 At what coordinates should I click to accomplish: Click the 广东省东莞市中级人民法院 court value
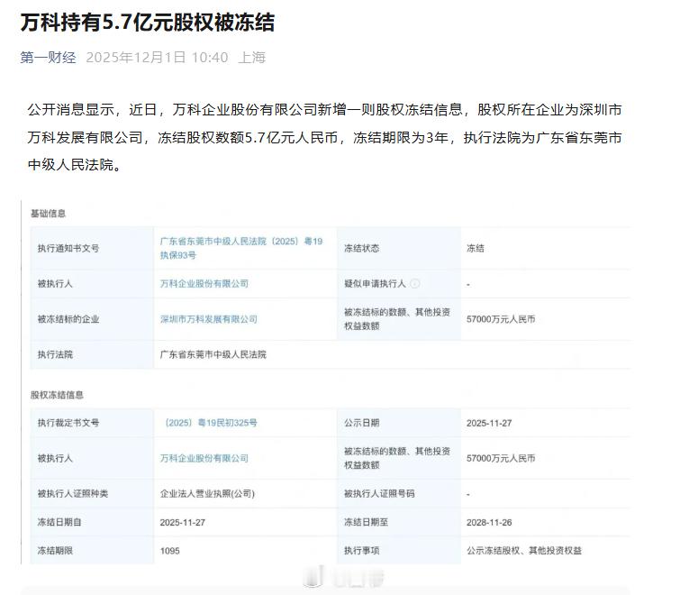(213, 354)
